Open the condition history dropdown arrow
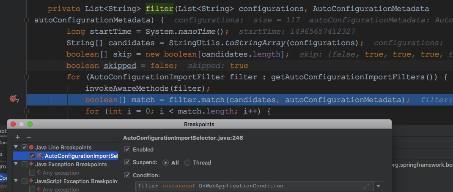Screen dimensions: 453x192 point(378,186)
